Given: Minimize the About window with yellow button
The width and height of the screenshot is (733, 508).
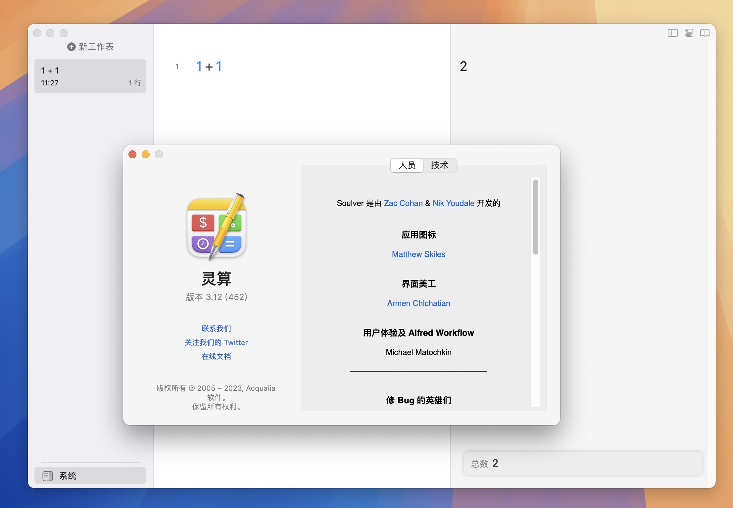Looking at the screenshot, I should (x=146, y=154).
